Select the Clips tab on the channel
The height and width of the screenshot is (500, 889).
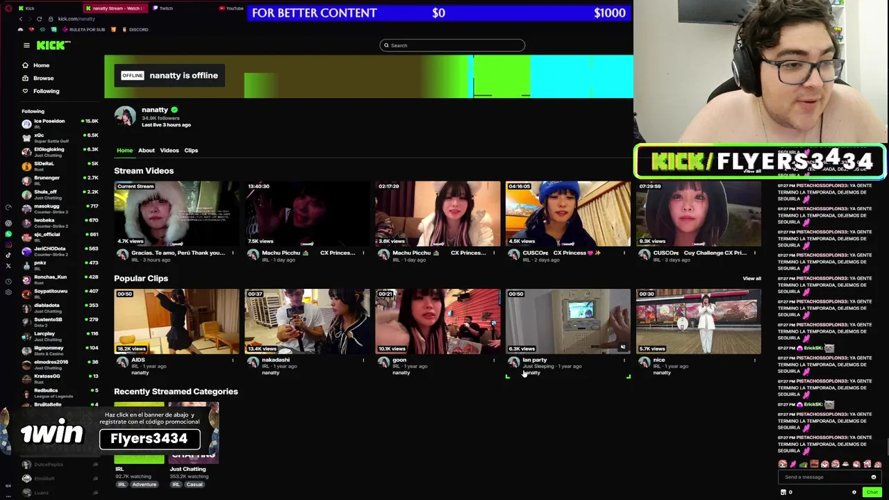point(191,151)
